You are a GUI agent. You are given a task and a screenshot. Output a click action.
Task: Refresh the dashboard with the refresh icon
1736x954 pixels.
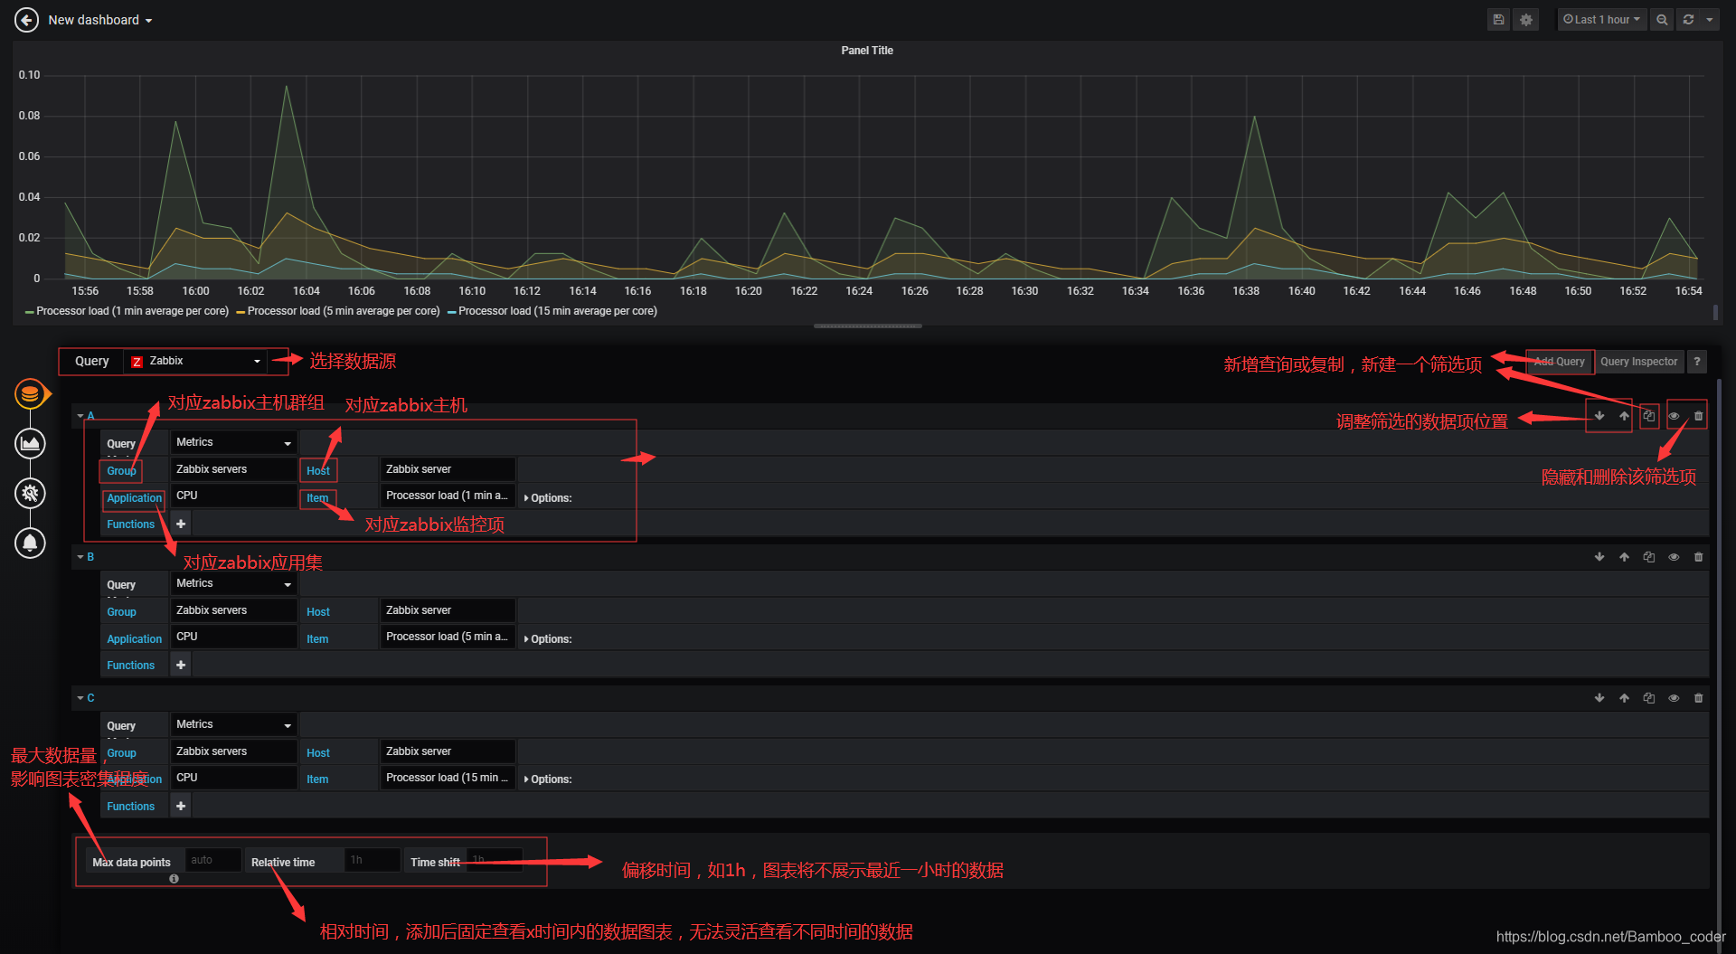click(x=1688, y=20)
